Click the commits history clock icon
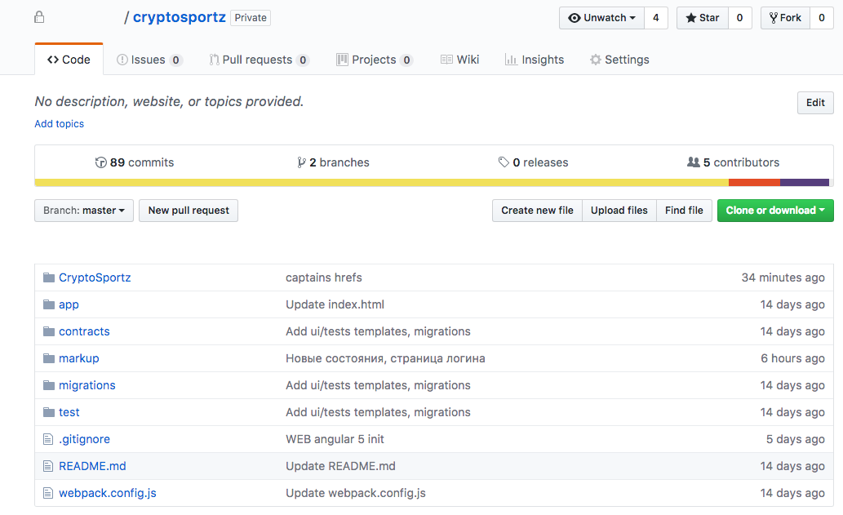 point(101,162)
